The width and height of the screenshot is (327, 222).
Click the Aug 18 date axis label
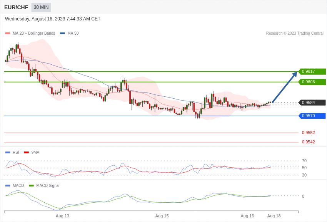point(274,216)
